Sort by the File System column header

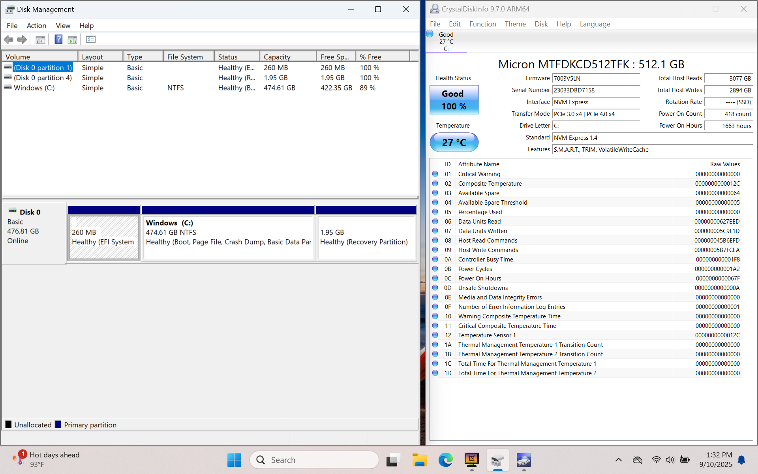click(x=189, y=57)
